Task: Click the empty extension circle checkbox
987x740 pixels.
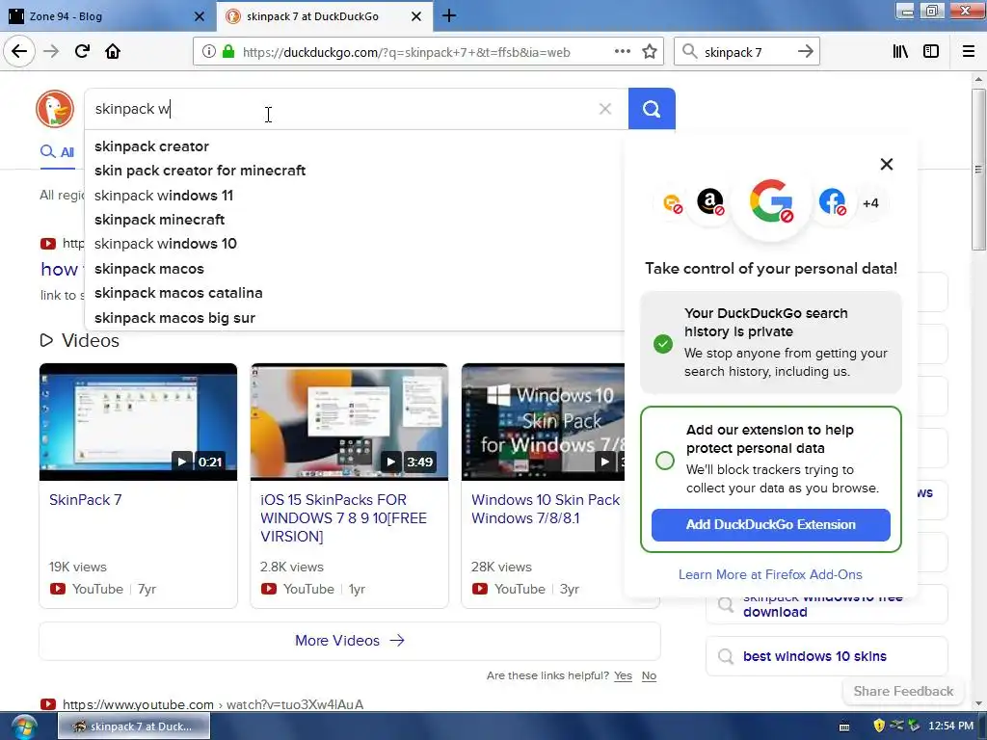Action: [665, 461]
